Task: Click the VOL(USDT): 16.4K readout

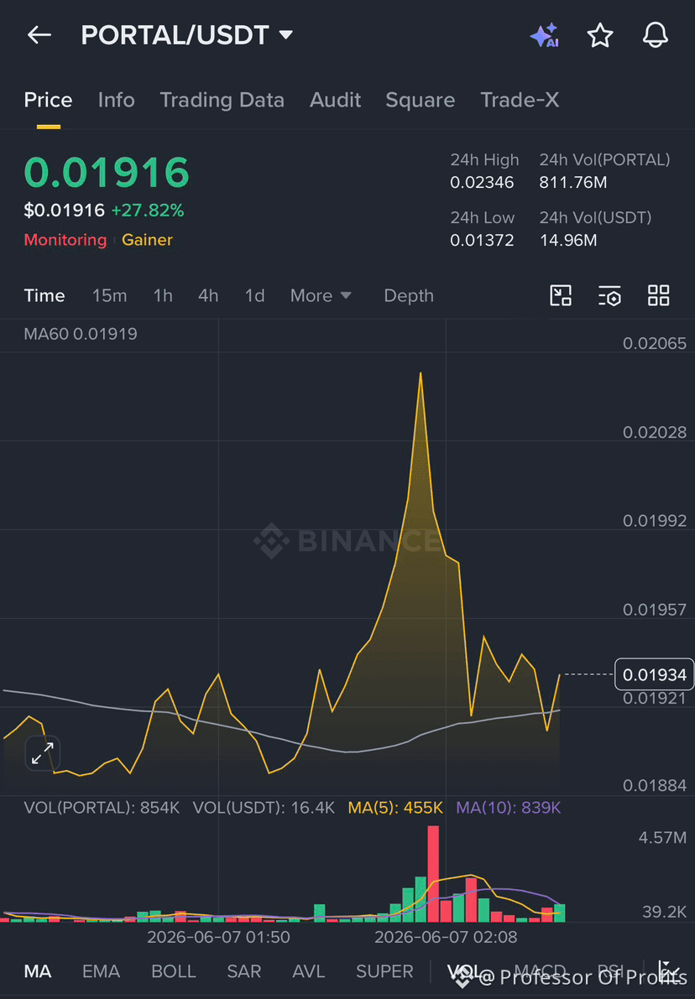Action: pyautogui.click(x=264, y=808)
